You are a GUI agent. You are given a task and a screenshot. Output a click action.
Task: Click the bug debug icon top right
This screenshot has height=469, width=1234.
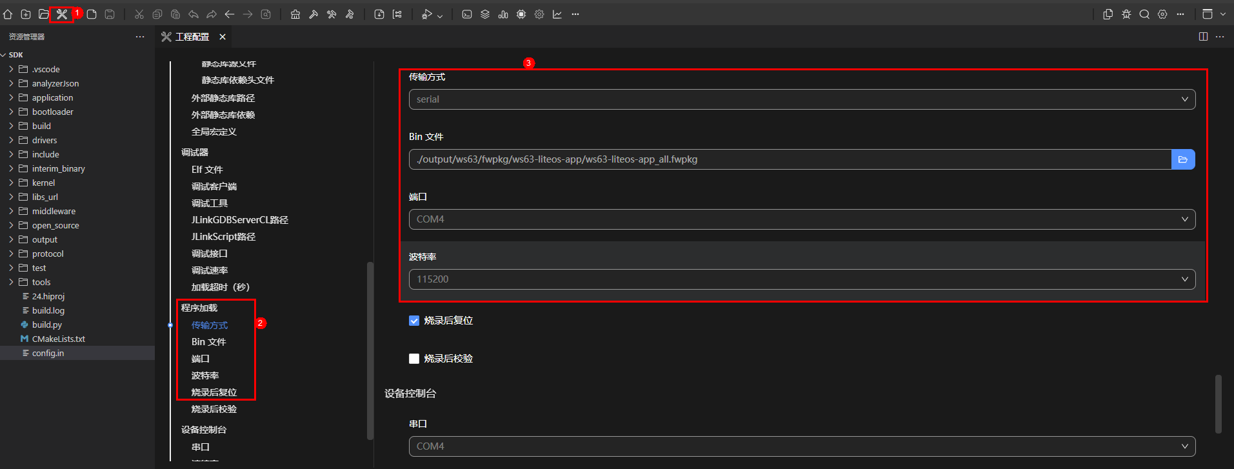(x=1126, y=14)
